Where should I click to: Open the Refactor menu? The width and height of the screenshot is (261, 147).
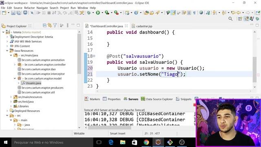[29, 8]
